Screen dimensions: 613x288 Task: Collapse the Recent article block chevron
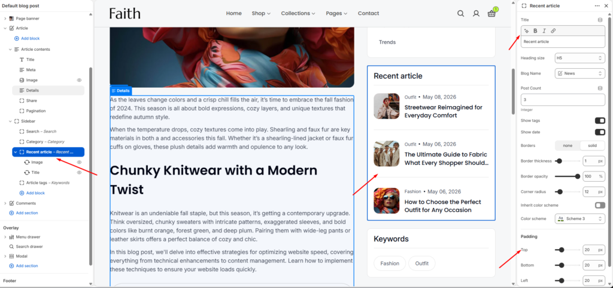16,152
